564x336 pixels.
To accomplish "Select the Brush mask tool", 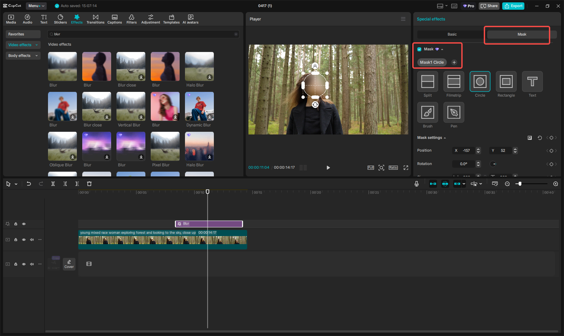I will click(x=427, y=113).
